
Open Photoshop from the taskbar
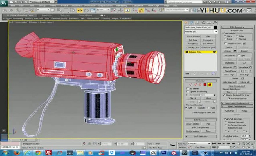pos(163,153)
